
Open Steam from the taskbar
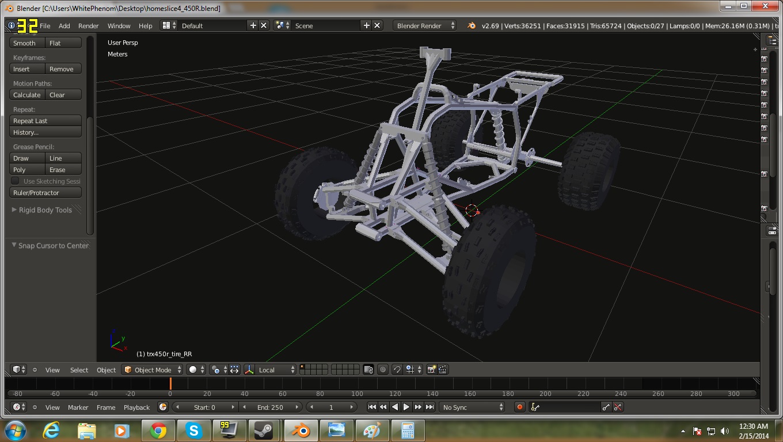click(x=264, y=430)
